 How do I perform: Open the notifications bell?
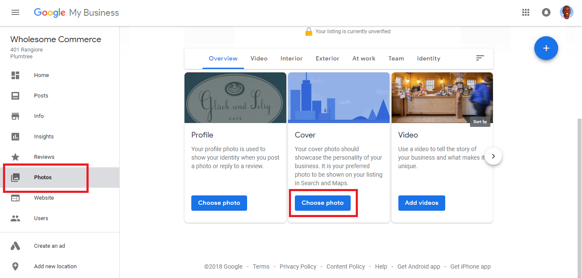546,12
